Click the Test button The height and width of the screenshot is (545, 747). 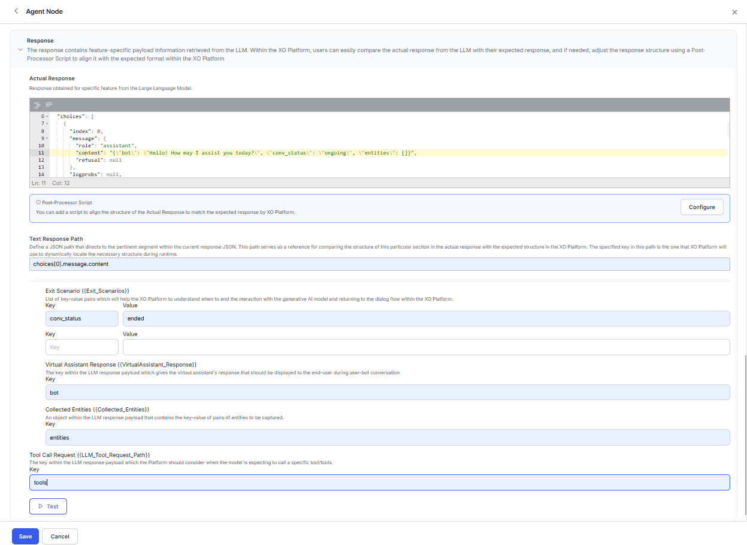(x=48, y=506)
